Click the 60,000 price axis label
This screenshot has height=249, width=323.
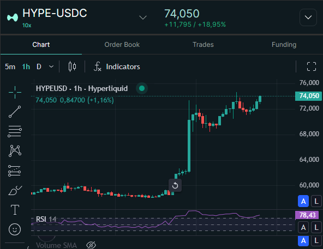pyautogui.click(x=309, y=185)
